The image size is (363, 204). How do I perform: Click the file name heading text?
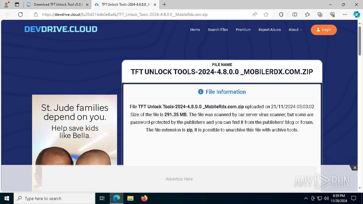coord(222,72)
